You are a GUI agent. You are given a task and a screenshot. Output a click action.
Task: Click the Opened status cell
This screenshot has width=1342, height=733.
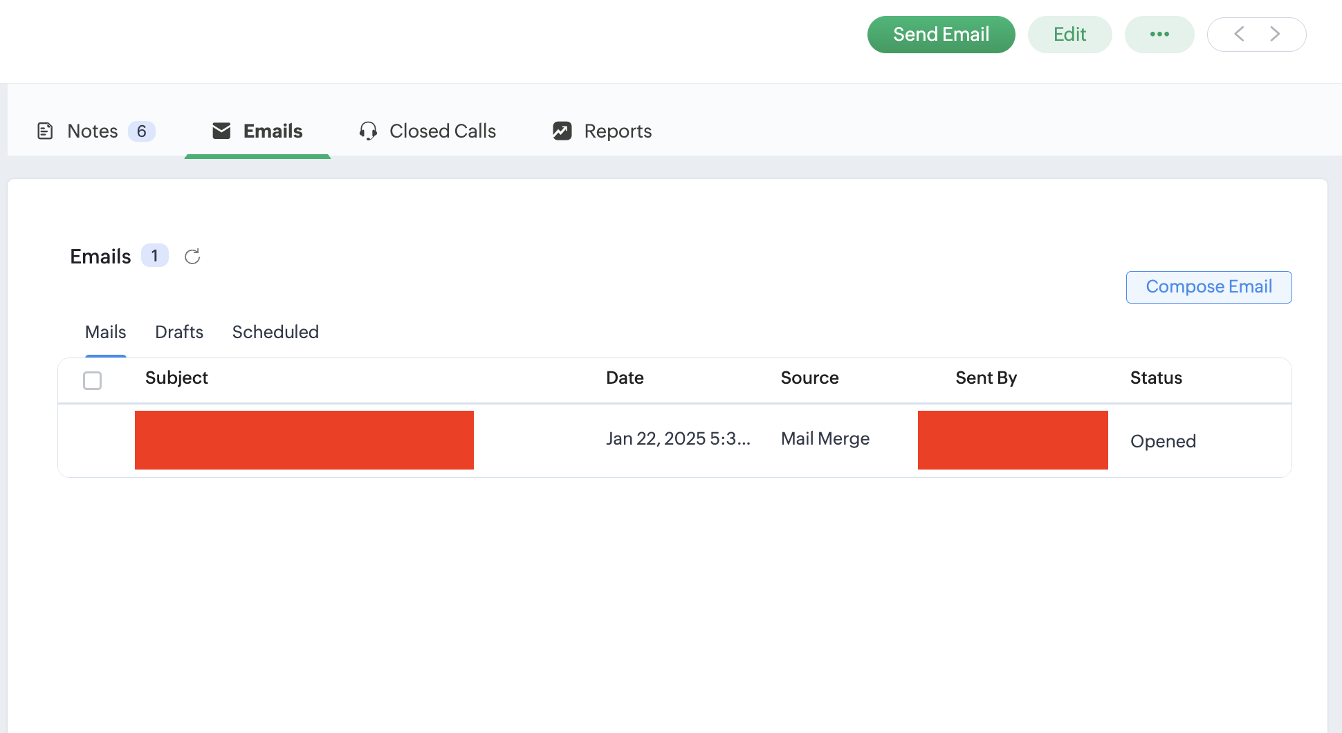click(x=1163, y=441)
